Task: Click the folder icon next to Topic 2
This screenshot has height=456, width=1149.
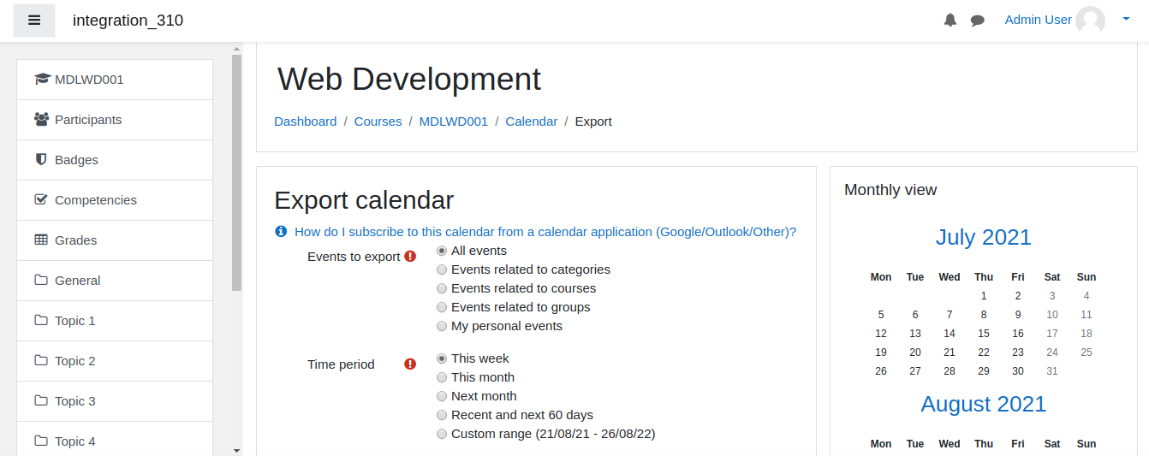Action: pyautogui.click(x=41, y=361)
